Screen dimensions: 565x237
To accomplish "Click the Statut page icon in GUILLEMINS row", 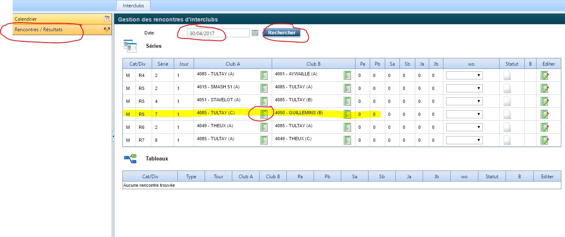I will (x=507, y=114).
